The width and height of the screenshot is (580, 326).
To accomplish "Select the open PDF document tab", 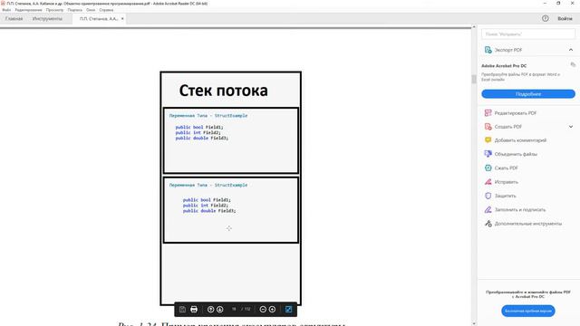I will point(99,18).
